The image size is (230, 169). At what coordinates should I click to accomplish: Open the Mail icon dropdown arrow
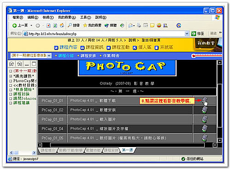click(x=134, y=26)
